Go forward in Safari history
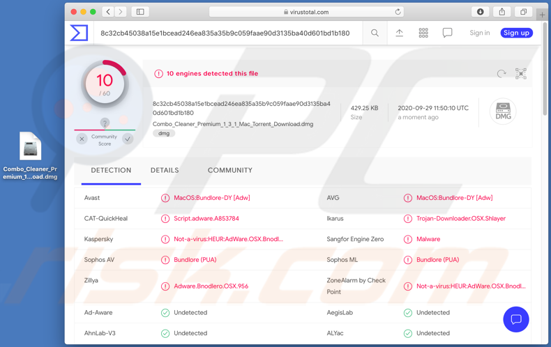The image size is (551, 347). point(120,12)
